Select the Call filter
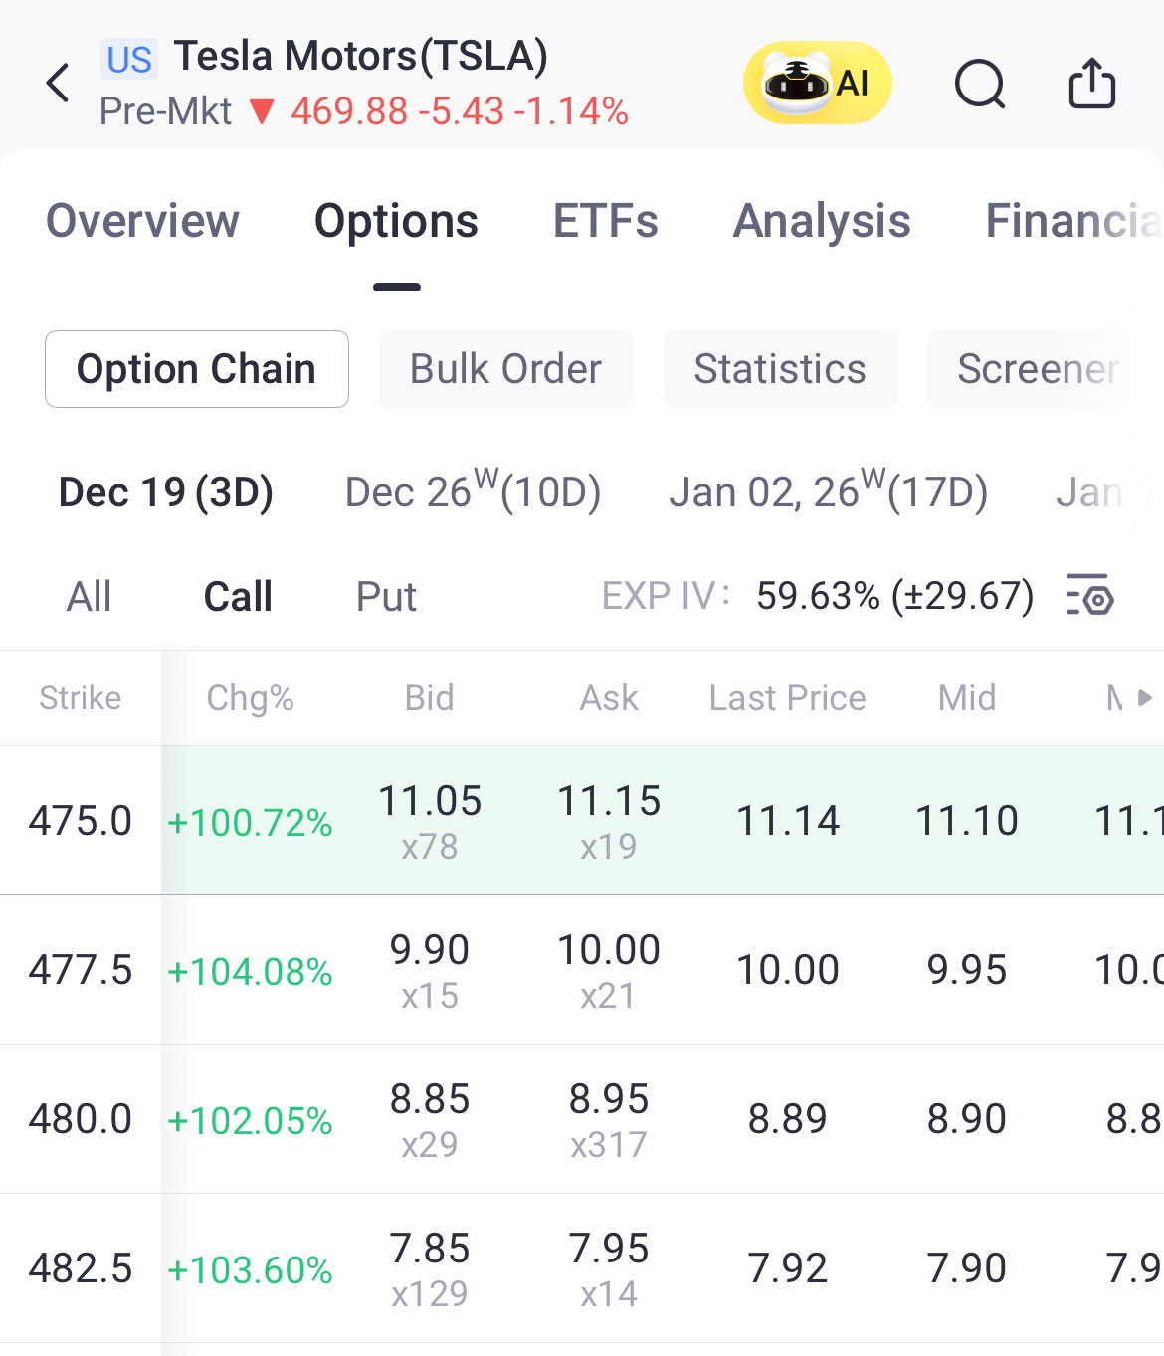Viewport: 1164px width, 1356px height. pyautogui.click(x=238, y=597)
